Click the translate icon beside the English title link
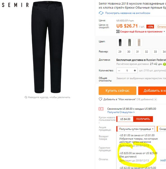 [101, 13]
